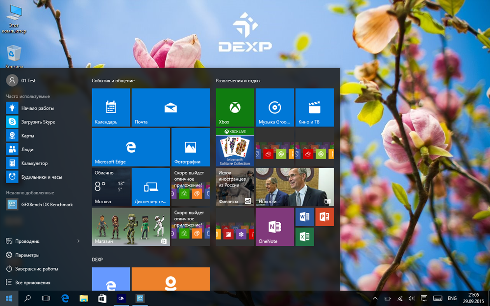Expand the Проводник jump list arrow

[78, 241]
